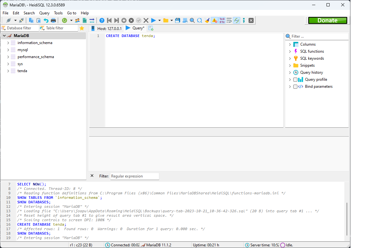This screenshot has width=368, height=248.
Task: Click the disconnect from server icon
Action: [22, 20]
